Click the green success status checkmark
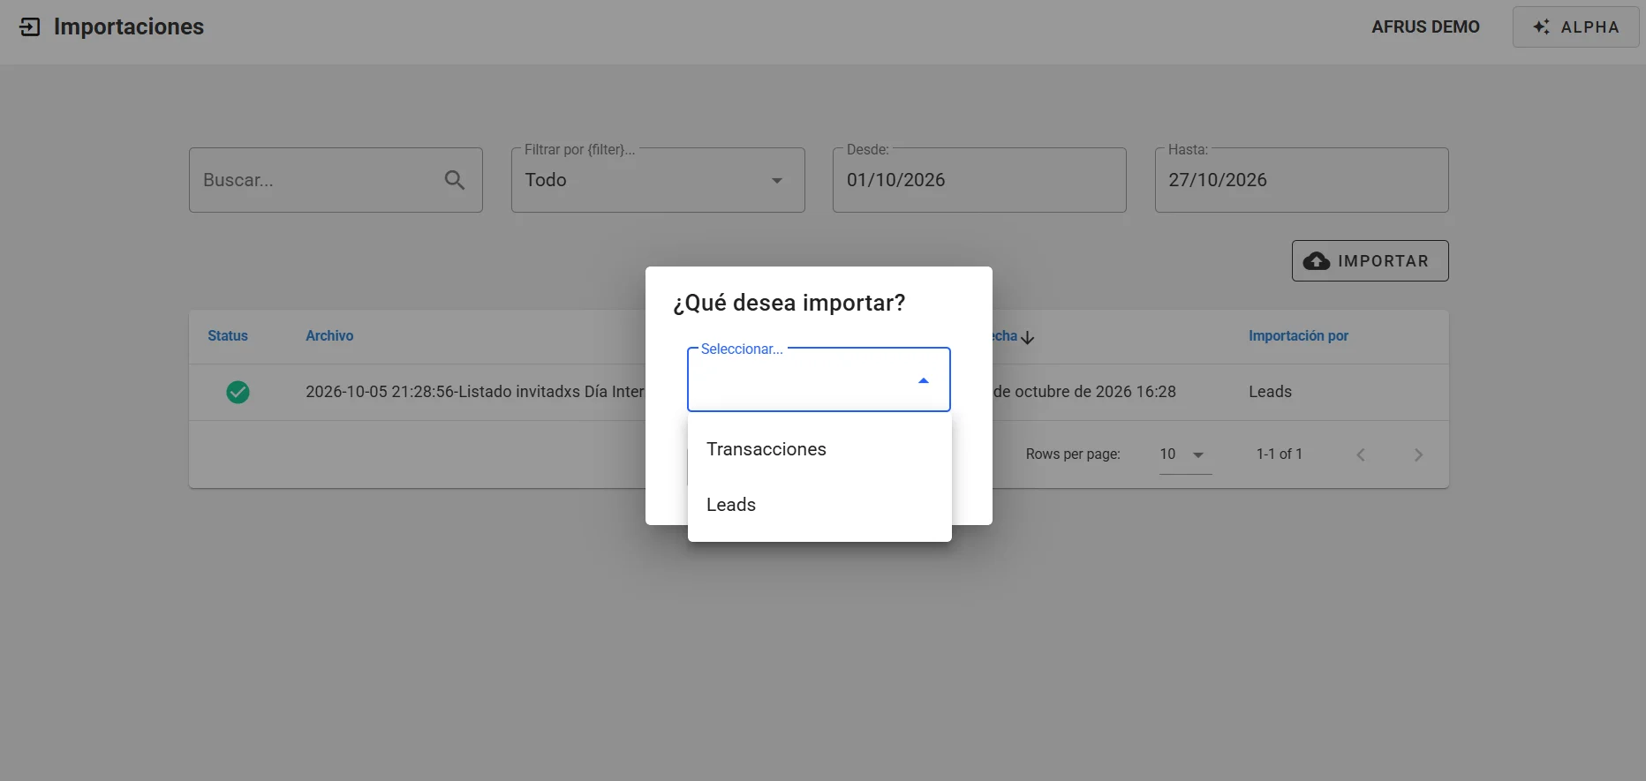The image size is (1646, 781). tap(238, 392)
